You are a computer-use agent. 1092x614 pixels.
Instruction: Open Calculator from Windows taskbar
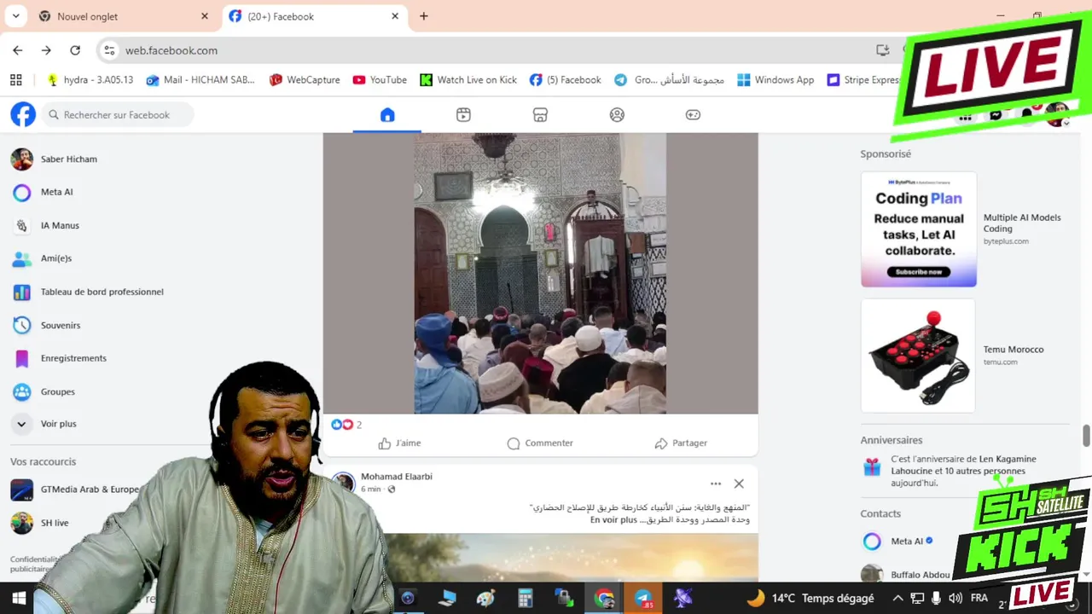click(x=526, y=598)
